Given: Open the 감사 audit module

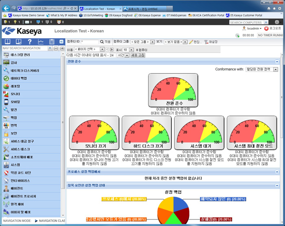Looking at the screenshot, I should (x=31, y=63).
